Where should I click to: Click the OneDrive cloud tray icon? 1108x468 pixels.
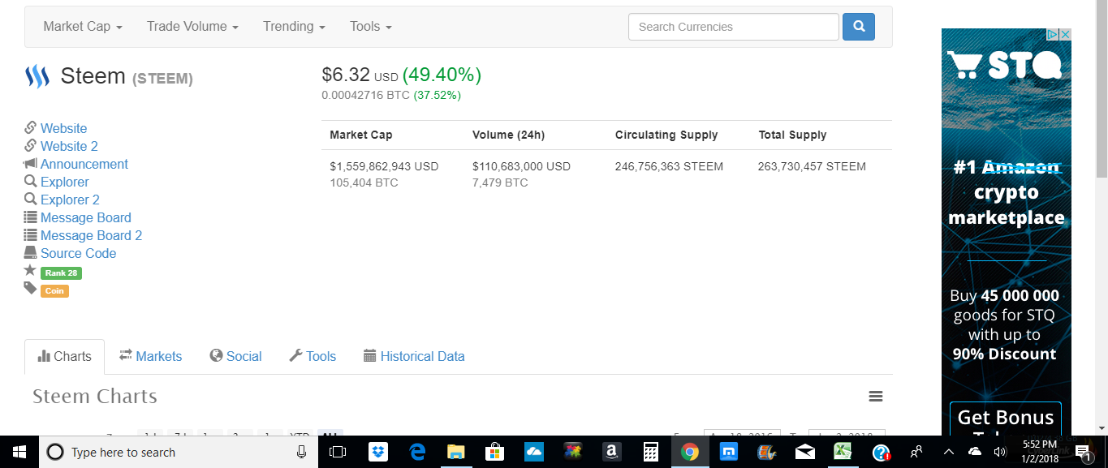click(x=975, y=452)
